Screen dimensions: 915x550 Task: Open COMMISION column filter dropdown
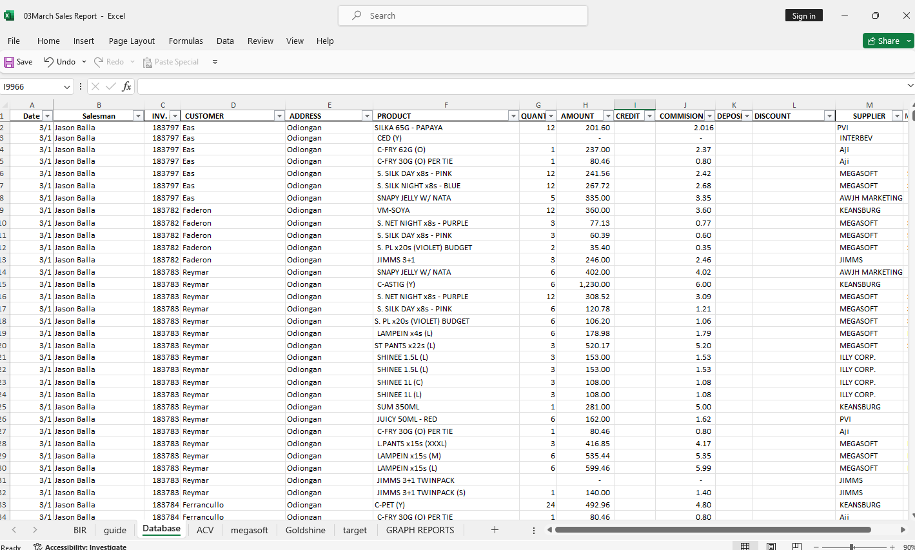709,116
